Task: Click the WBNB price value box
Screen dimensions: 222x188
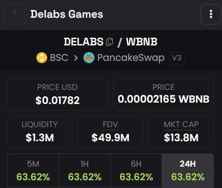Action: [x=163, y=95]
